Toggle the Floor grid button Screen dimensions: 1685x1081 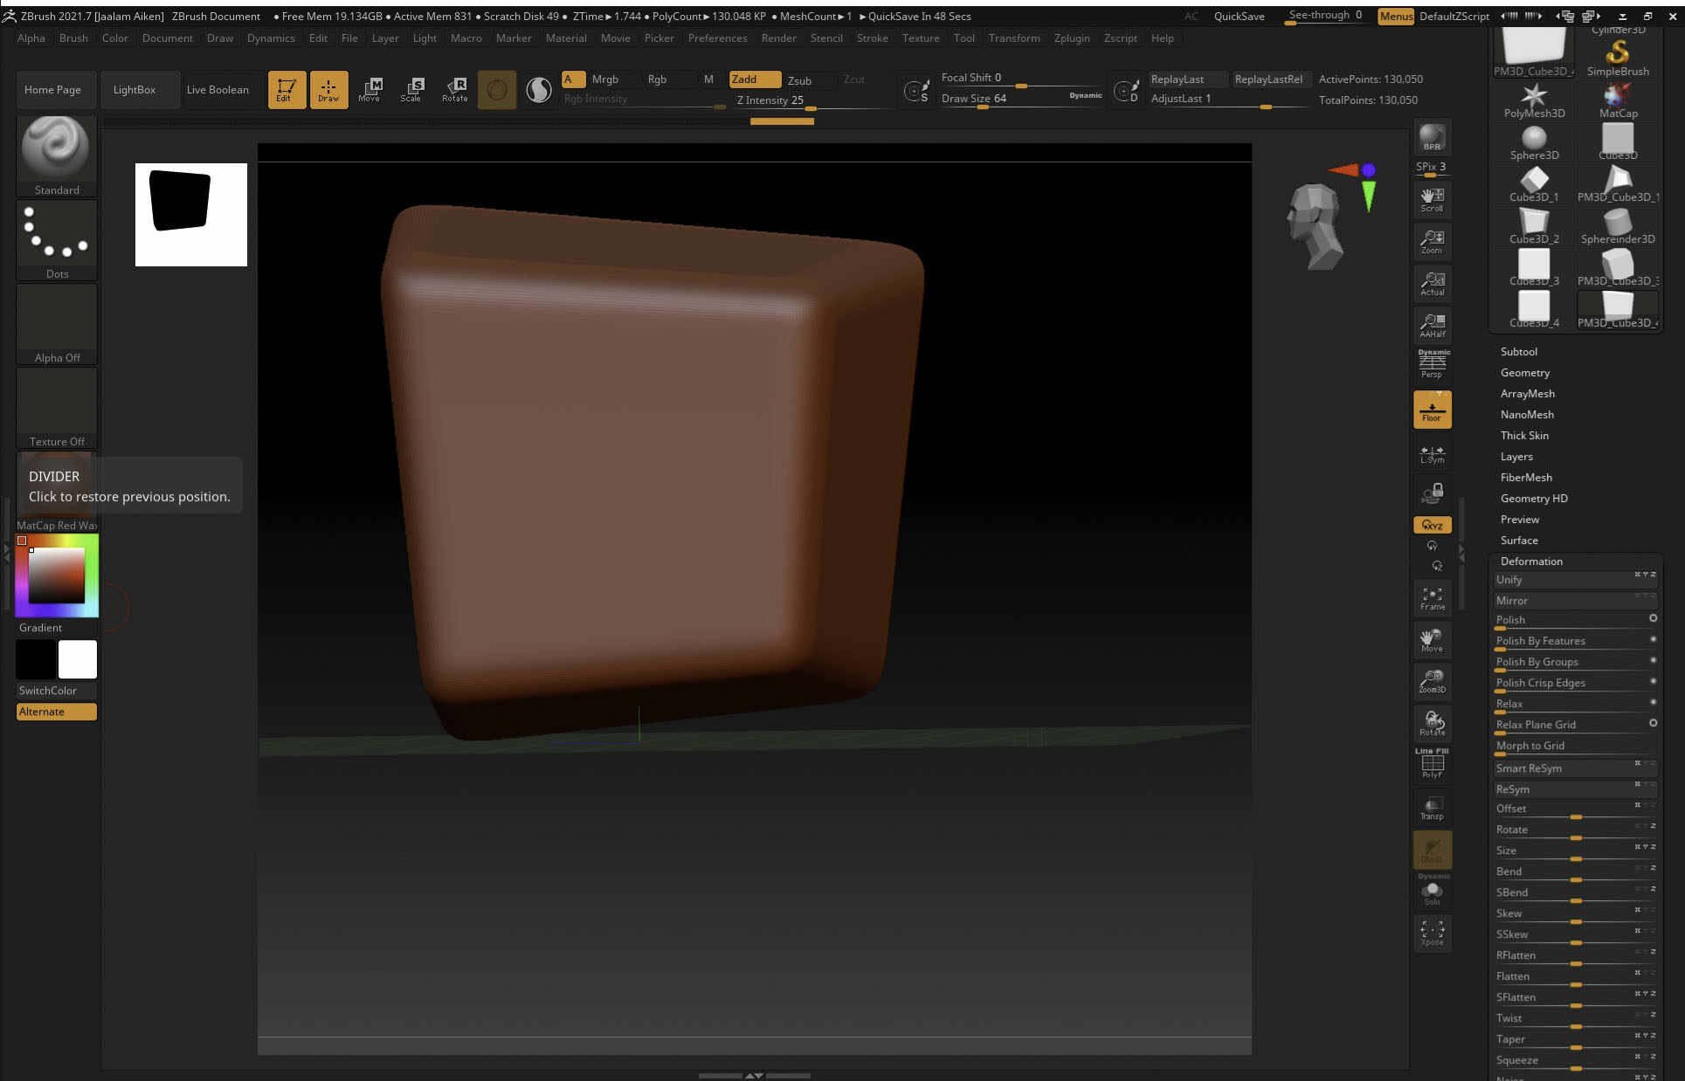pyautogui.click(x=1432, y=410)
